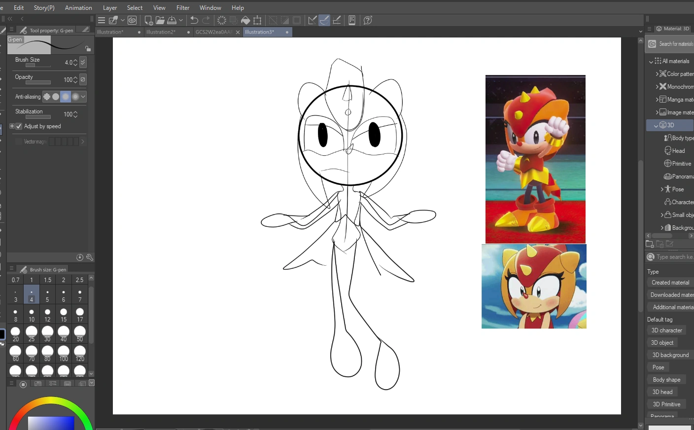
Task: Click the Undo arrow in the toolbar
Action: click(194, 20)
